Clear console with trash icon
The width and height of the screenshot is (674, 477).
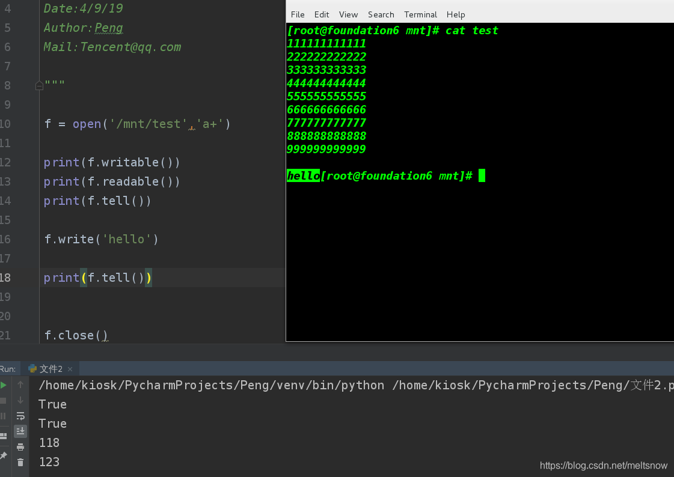point(20,463)
